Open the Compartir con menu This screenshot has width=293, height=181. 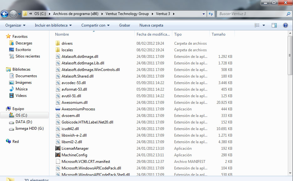pyautogui.click(x=95, y=25)
